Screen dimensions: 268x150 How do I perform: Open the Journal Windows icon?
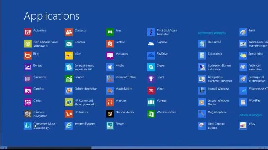coord(202,91)
